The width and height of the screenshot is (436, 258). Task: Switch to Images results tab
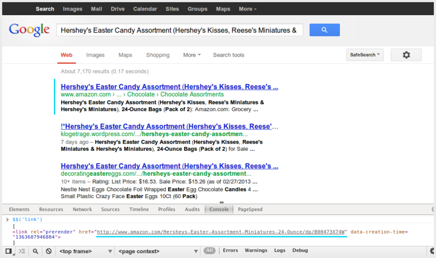[95, 55]
